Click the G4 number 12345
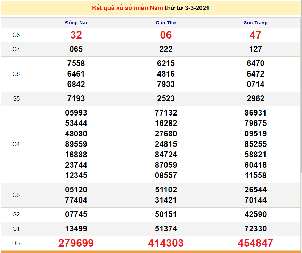The width and height of the screenshot is (302, 253). click(76, 175)
